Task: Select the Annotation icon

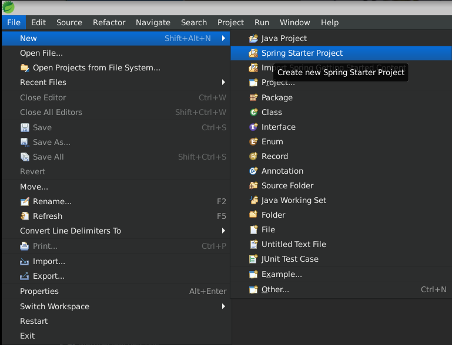Action: point(253,171)
